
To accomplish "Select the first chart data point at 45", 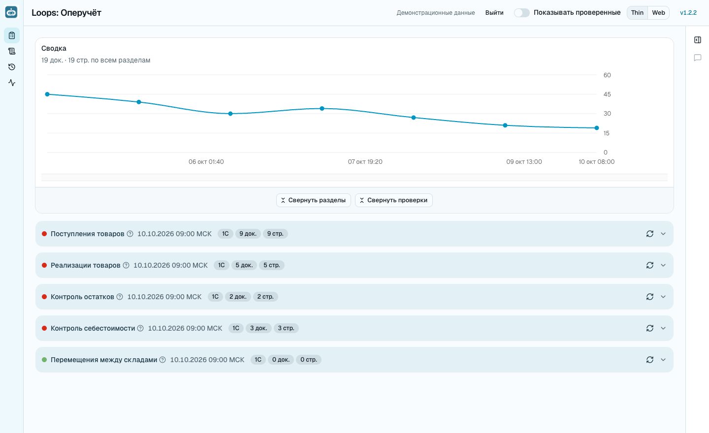I will (x=47, y=94).
